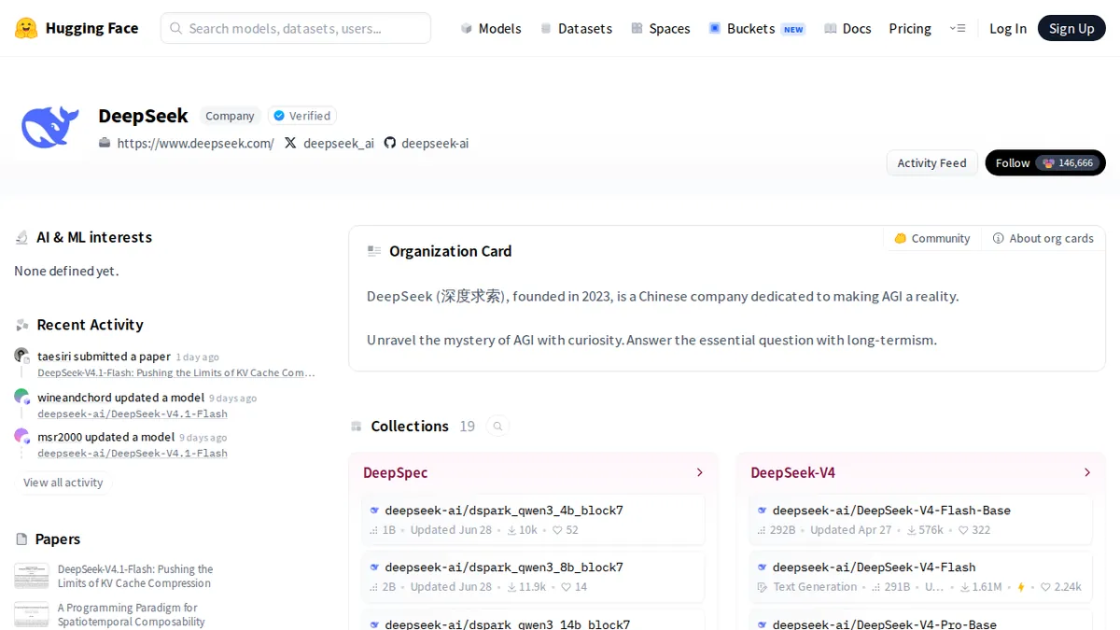The width and height of the screenshot is (1120, 630).
Task: Open paper thumbnail for Spatiotemporal Composability
Action: pyautogui.click(x=32, y=614)
